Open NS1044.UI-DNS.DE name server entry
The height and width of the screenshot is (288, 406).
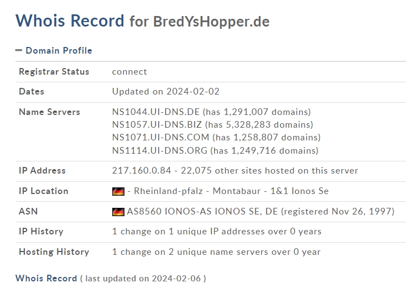click(x=156, y=112)
